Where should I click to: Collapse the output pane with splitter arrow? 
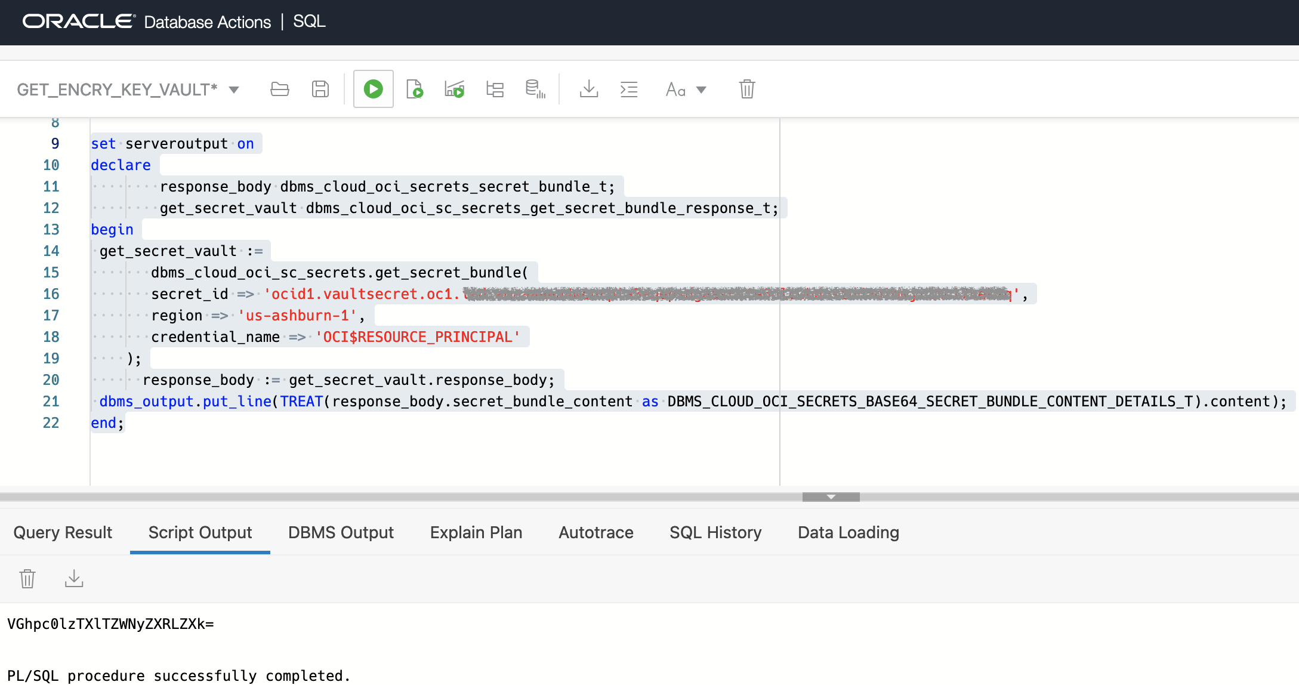pos(831,497)
